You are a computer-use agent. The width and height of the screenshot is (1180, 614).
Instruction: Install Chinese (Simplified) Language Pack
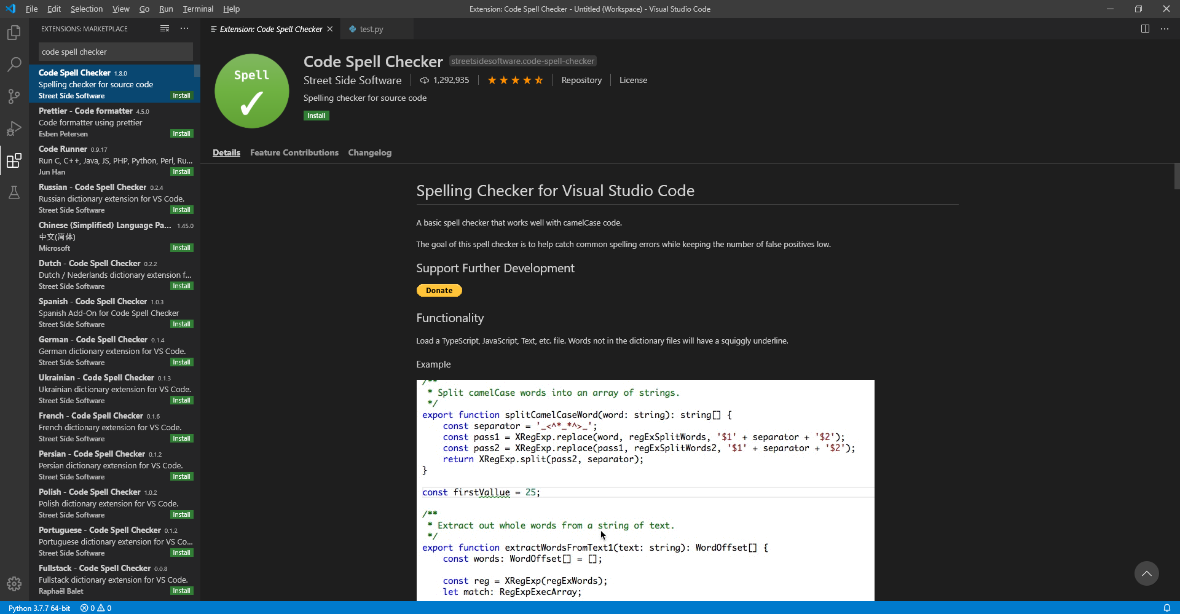point(181,248)
